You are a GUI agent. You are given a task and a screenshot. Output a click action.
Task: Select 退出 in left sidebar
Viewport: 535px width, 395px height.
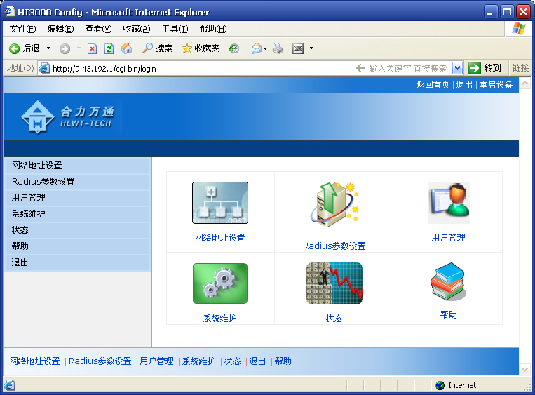77,262
